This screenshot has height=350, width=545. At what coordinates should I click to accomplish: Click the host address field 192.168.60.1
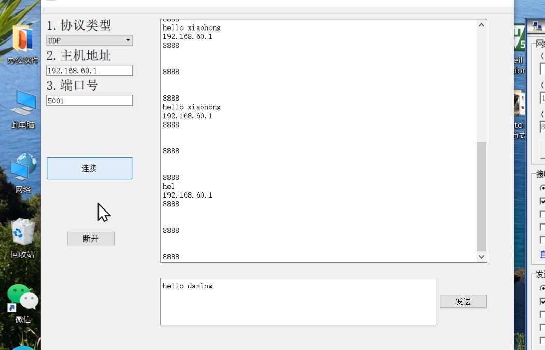click(x=89, y=71)
